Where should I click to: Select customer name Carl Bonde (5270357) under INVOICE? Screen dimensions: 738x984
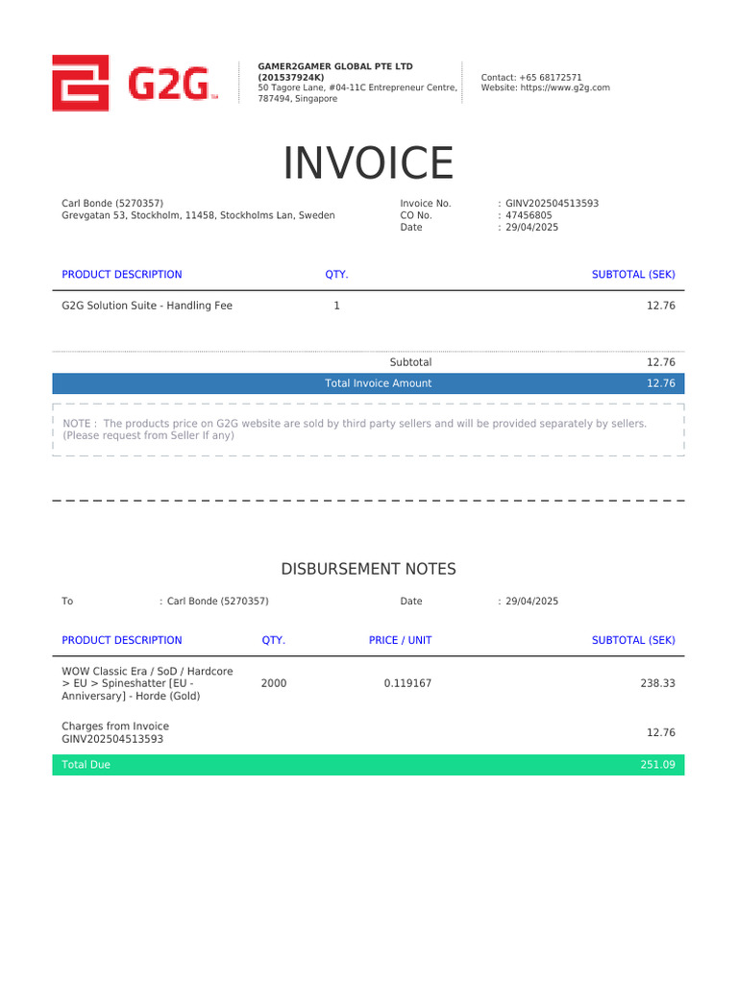[x=112, y=204]
